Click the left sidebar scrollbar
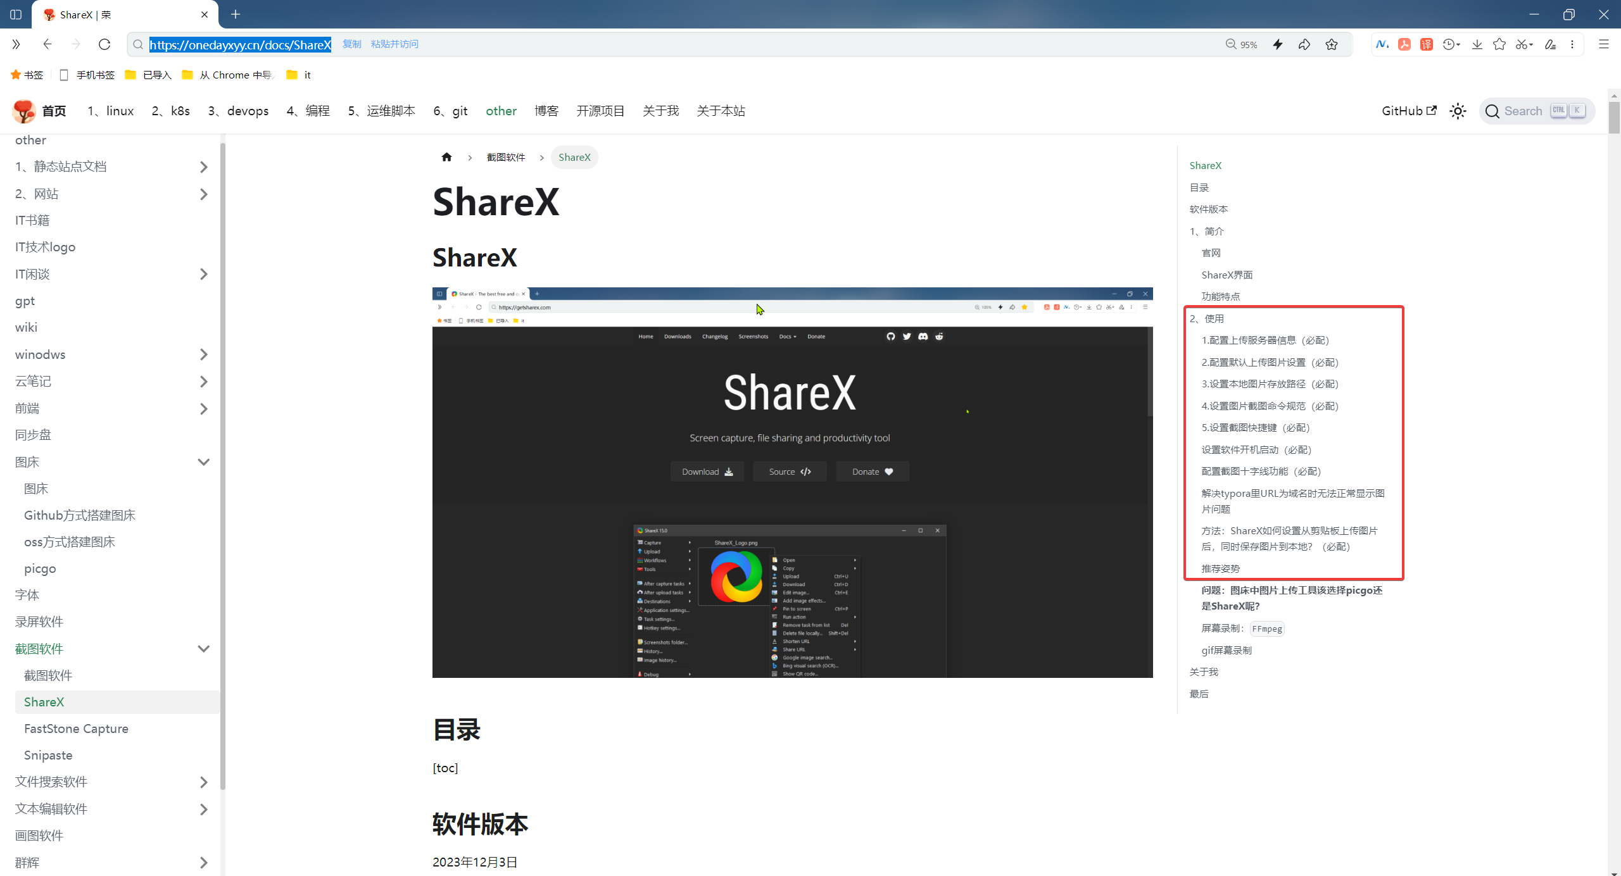 pos(222,465)
